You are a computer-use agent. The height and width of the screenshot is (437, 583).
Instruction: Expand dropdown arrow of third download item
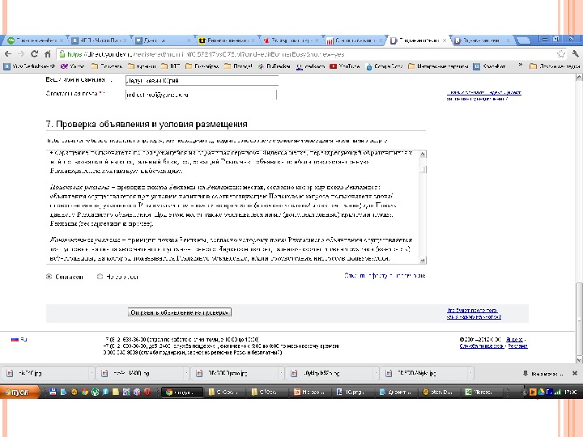(281, 373)
